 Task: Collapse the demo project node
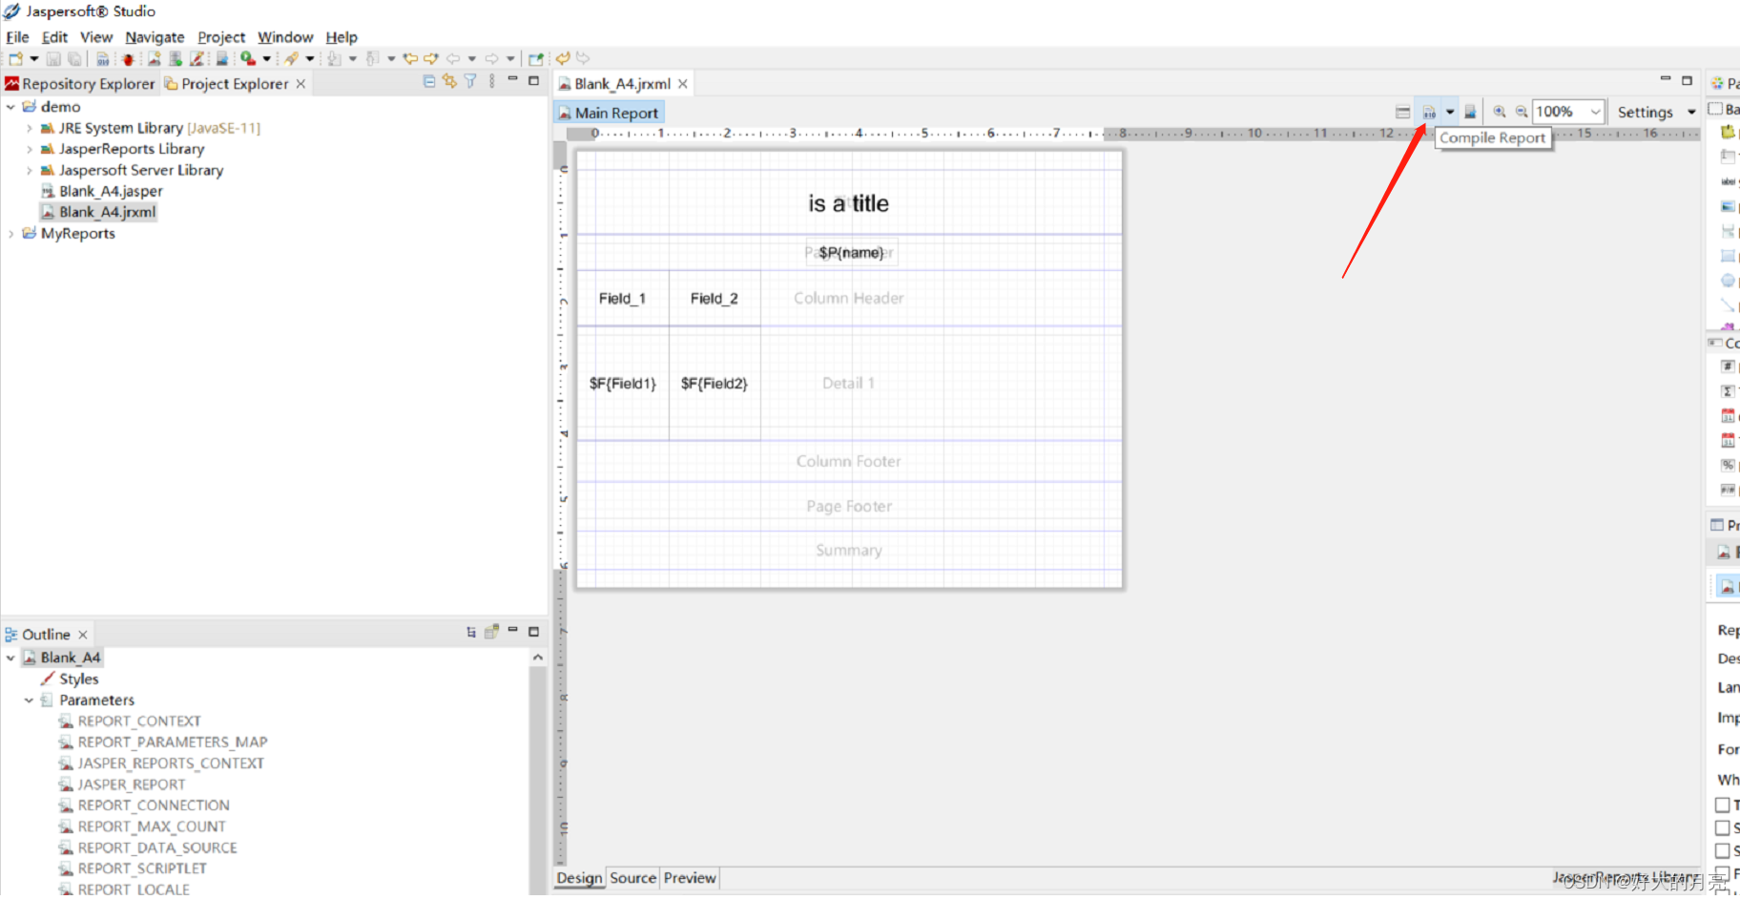tap(10, 107)
